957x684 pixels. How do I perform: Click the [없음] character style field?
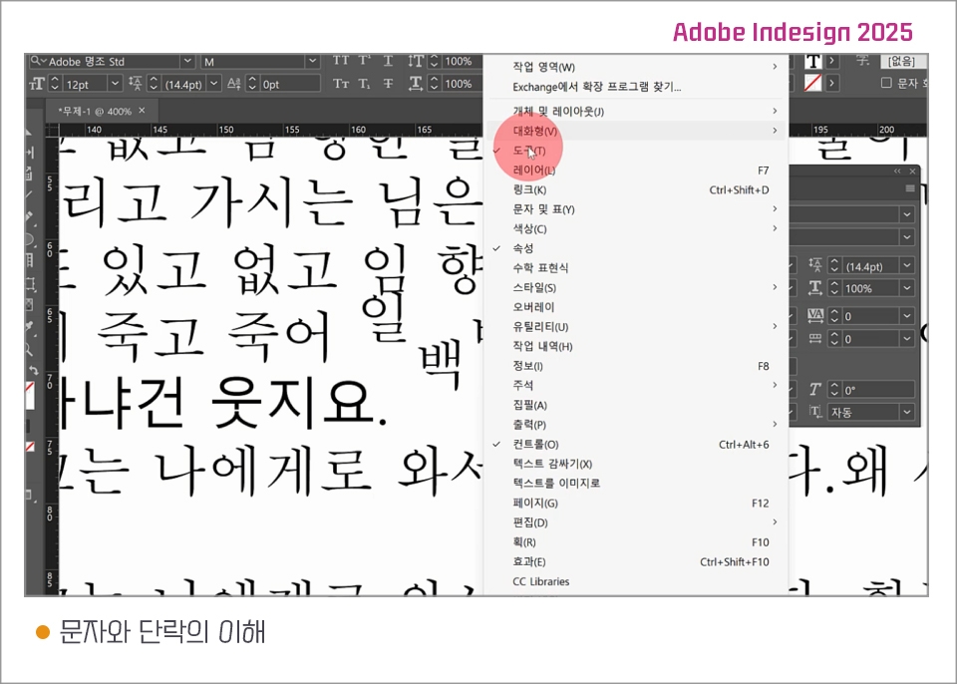903,61
